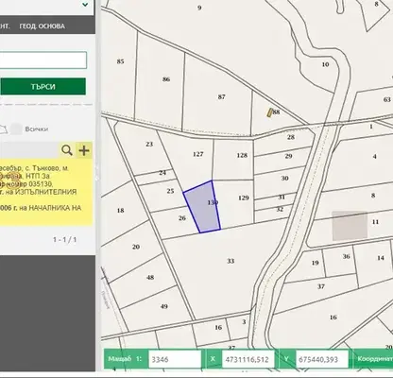Click the gray square marker near parcel 11
This screenshot has height=378, width=393.
point(350,226)
